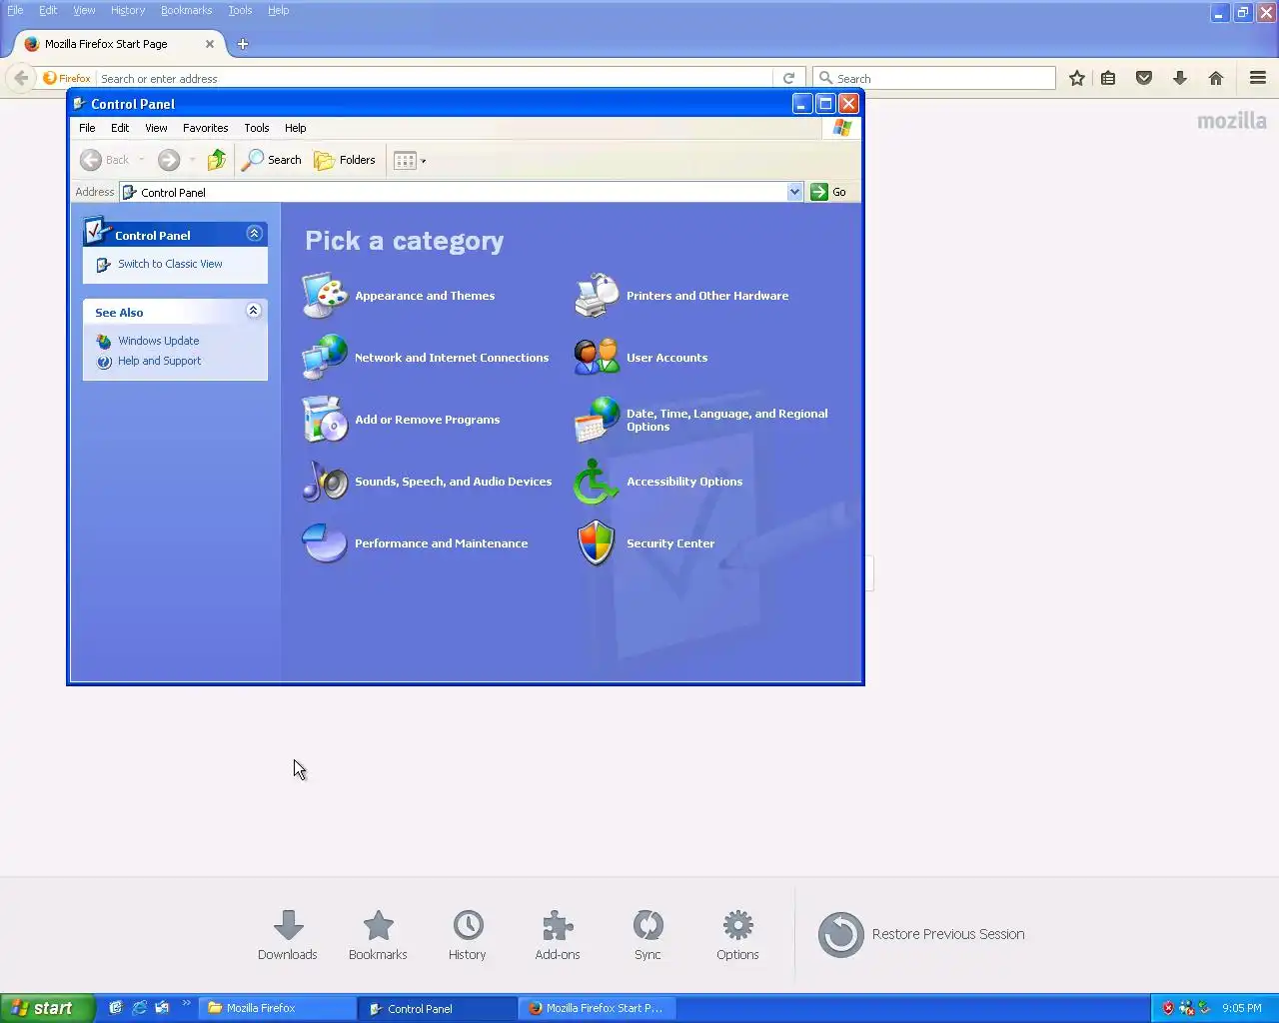Open Date, Time, Language, Regional Options icon

[x=597, y=420]
